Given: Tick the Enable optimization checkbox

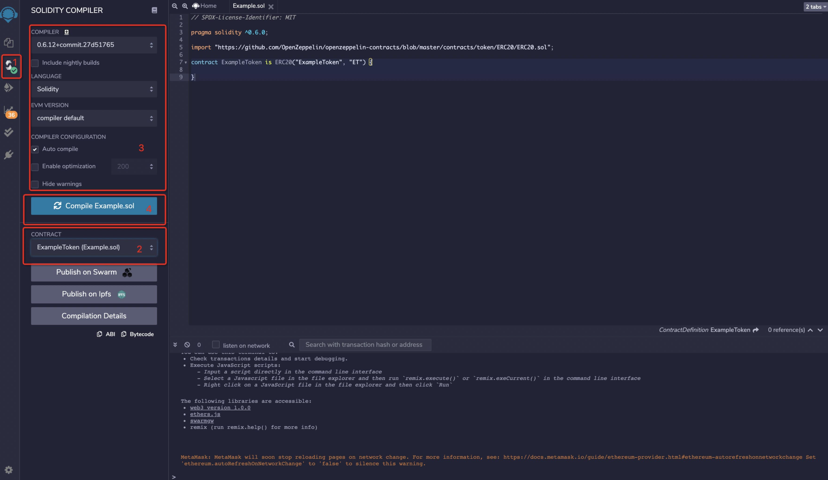Looking at the screenshot, I should [x=35, y=167].
